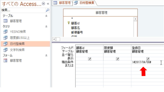Collapse the navigation pane with double chevron
The image size is (164, 92).
coord(48,4)
